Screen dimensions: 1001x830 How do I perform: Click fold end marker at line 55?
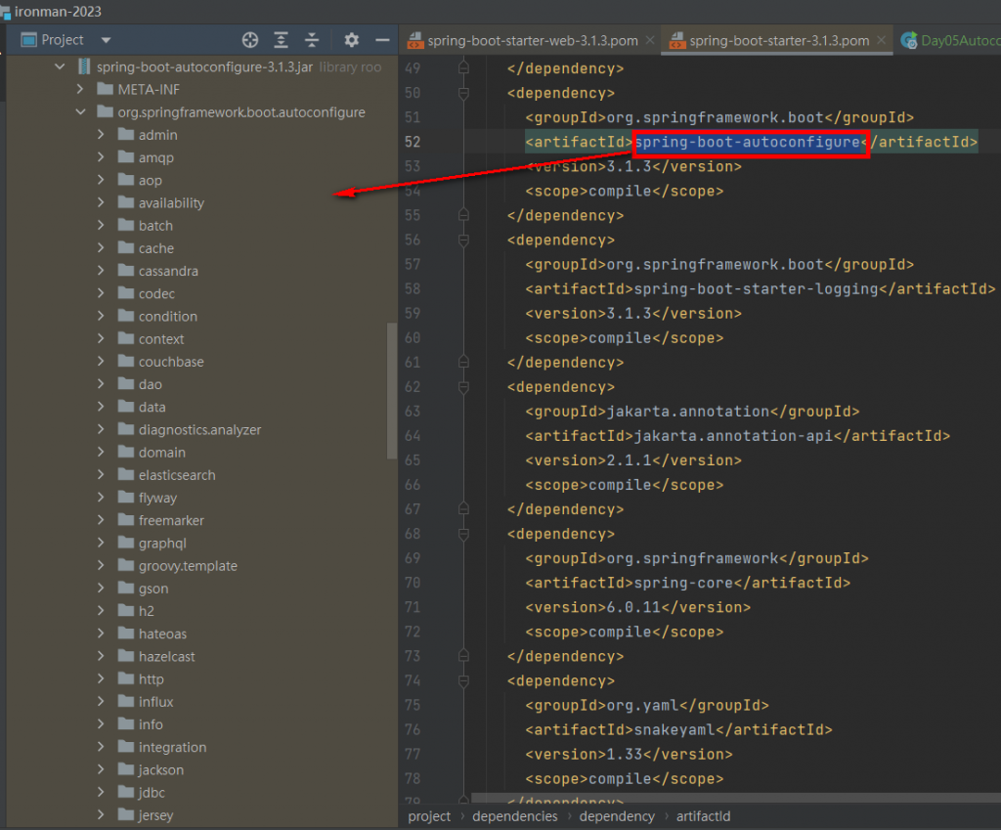click(464, 215)
